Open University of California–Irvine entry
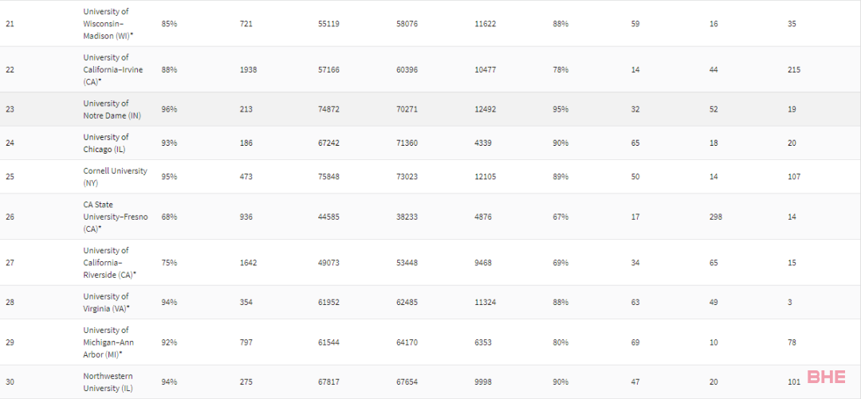 [113, 70]
